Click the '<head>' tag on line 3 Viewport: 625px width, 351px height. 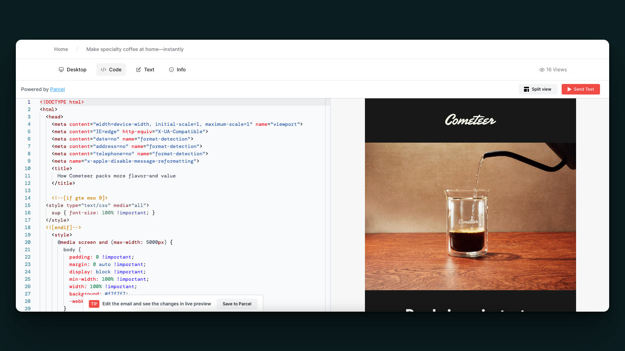coord(55,117)
